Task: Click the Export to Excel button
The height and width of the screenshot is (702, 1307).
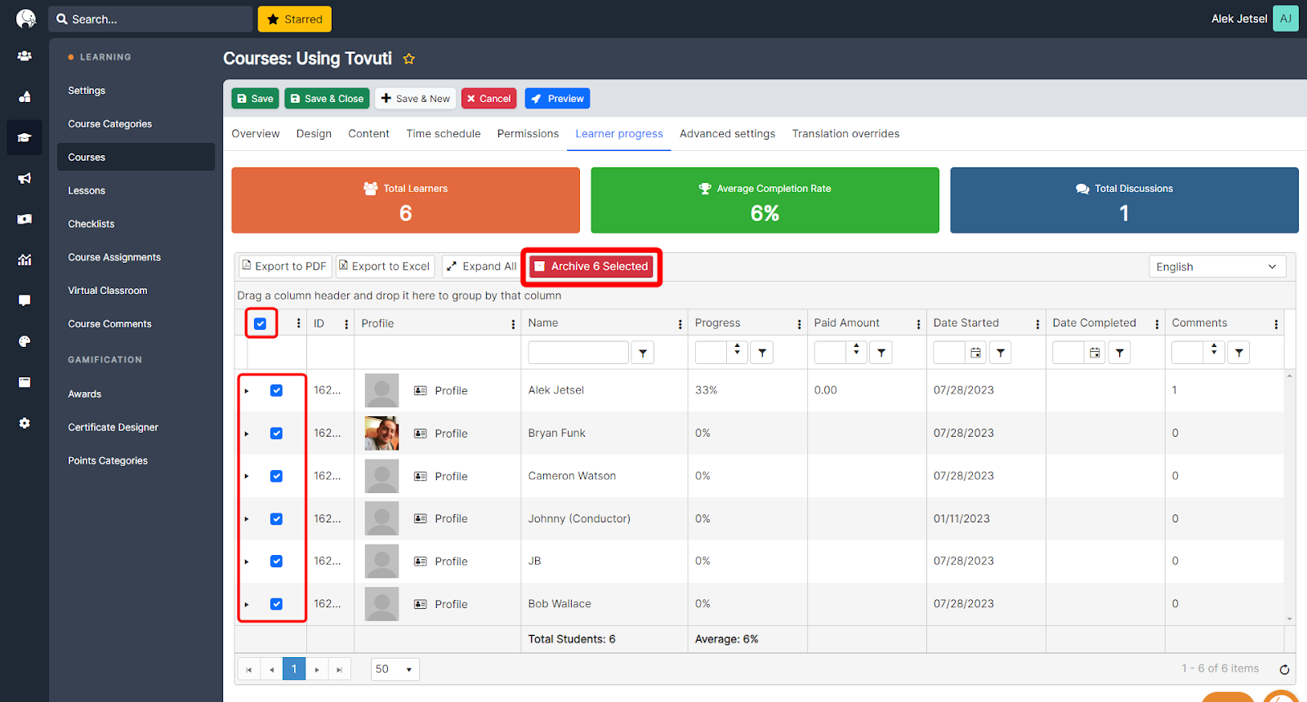Action: click(385, 266)
